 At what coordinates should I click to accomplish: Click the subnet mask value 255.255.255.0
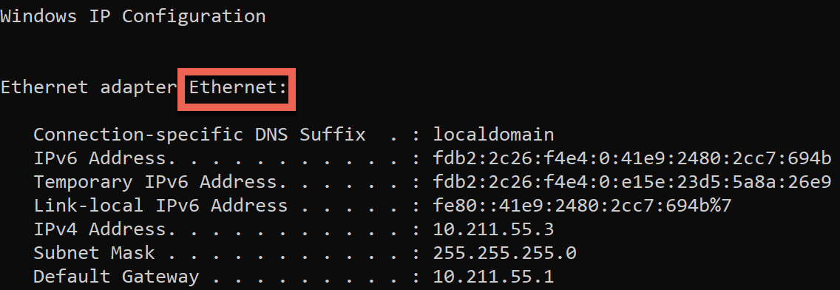504,253
